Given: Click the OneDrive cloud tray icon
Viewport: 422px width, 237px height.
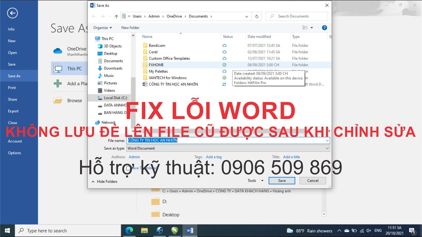Looking at the screenshot, I should [347, 231].
